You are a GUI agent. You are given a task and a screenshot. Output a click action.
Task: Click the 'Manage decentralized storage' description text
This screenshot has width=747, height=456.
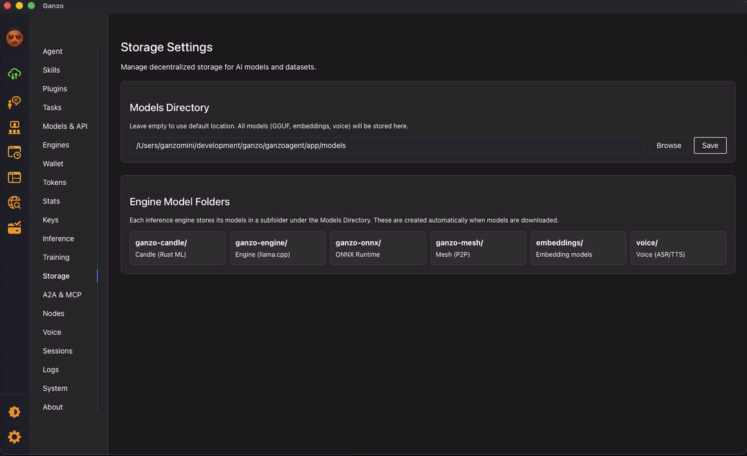click(218, 67)
